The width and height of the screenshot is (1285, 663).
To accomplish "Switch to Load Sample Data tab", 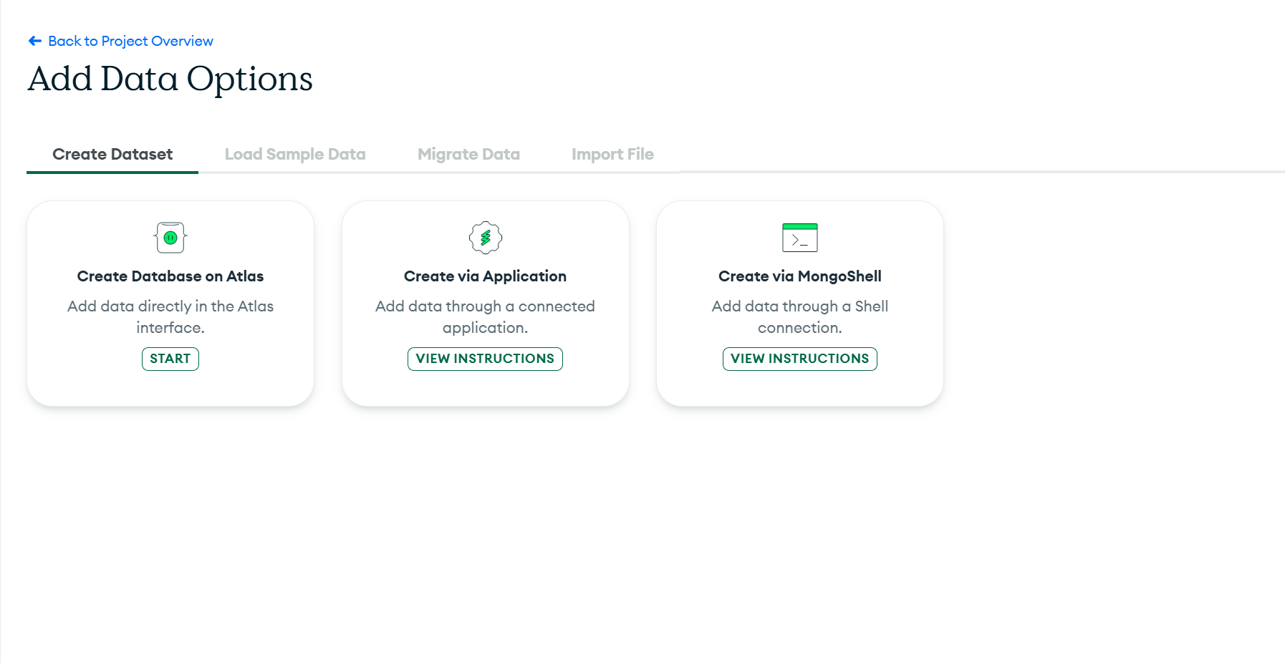I will (295, 154).
